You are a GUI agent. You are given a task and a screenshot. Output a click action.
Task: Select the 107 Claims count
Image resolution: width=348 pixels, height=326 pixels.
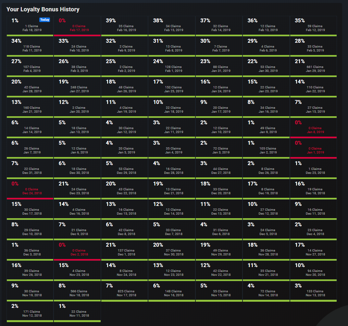click(x=32, y=67)
